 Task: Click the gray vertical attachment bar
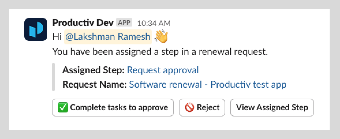pyautogui.click(x=53, y=77)
